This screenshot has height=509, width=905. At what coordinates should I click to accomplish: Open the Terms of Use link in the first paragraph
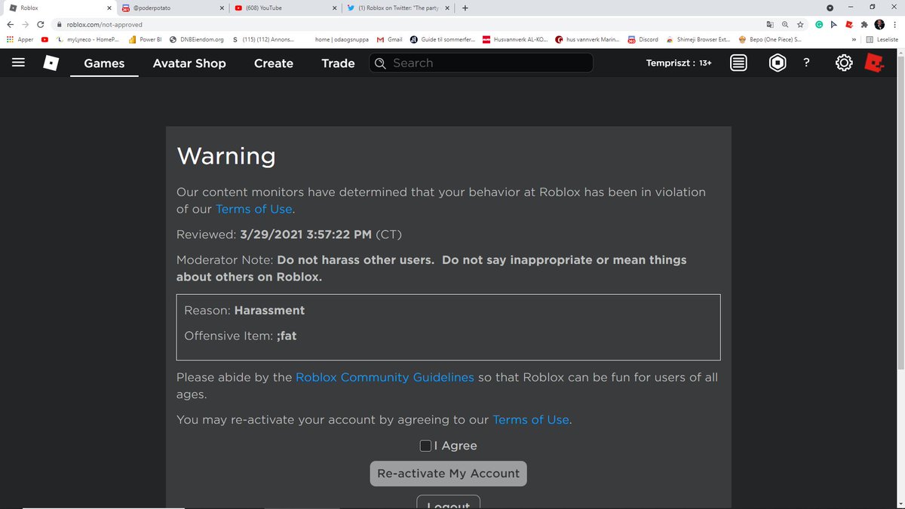point(254,209)
